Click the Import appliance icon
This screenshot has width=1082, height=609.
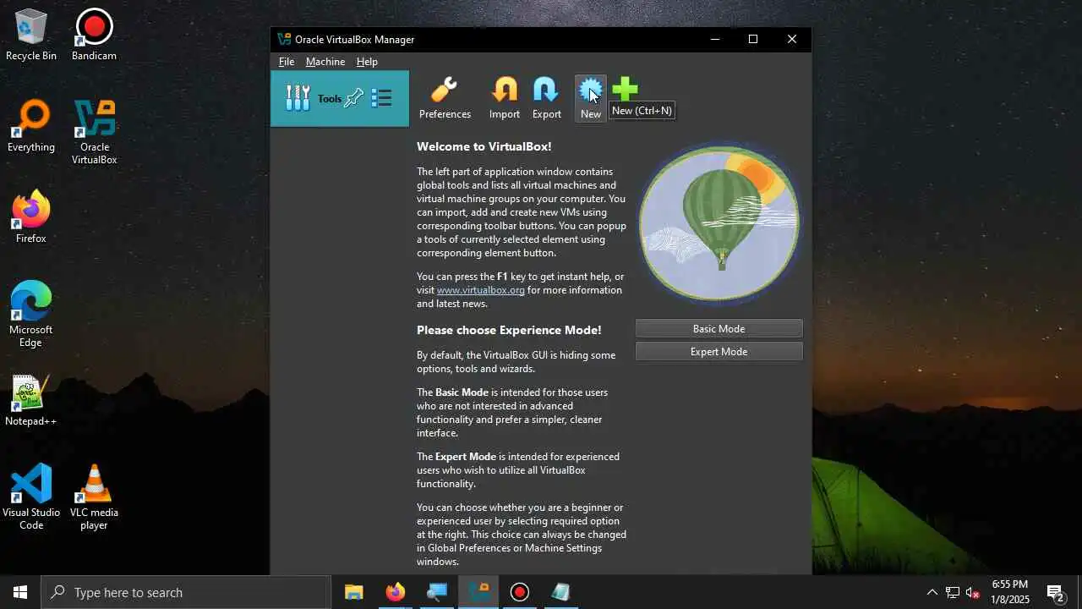[x=505, y=98]
